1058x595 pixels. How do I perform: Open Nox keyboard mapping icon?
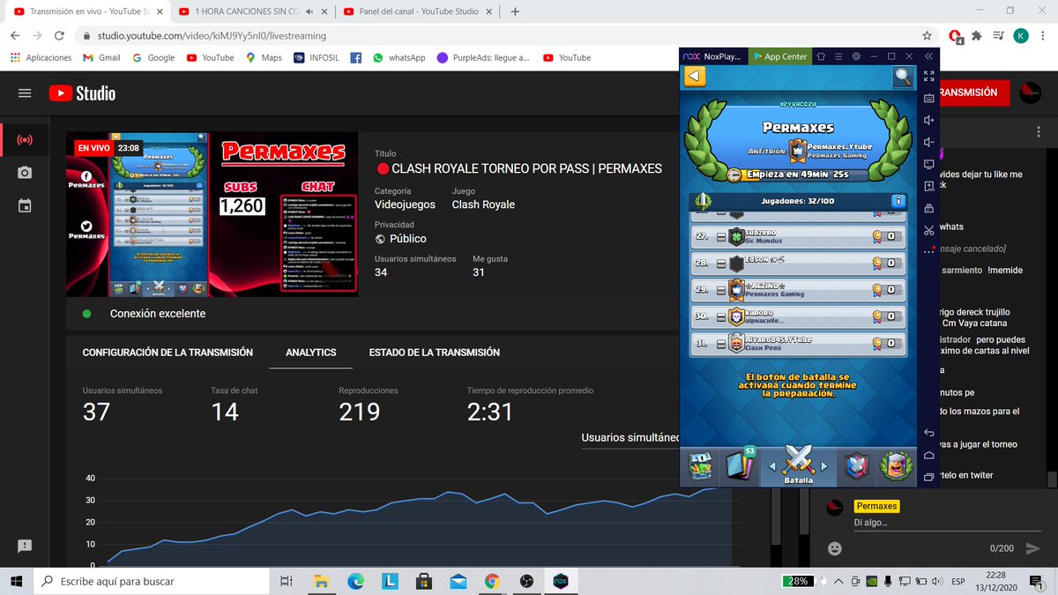coord(928,99)
